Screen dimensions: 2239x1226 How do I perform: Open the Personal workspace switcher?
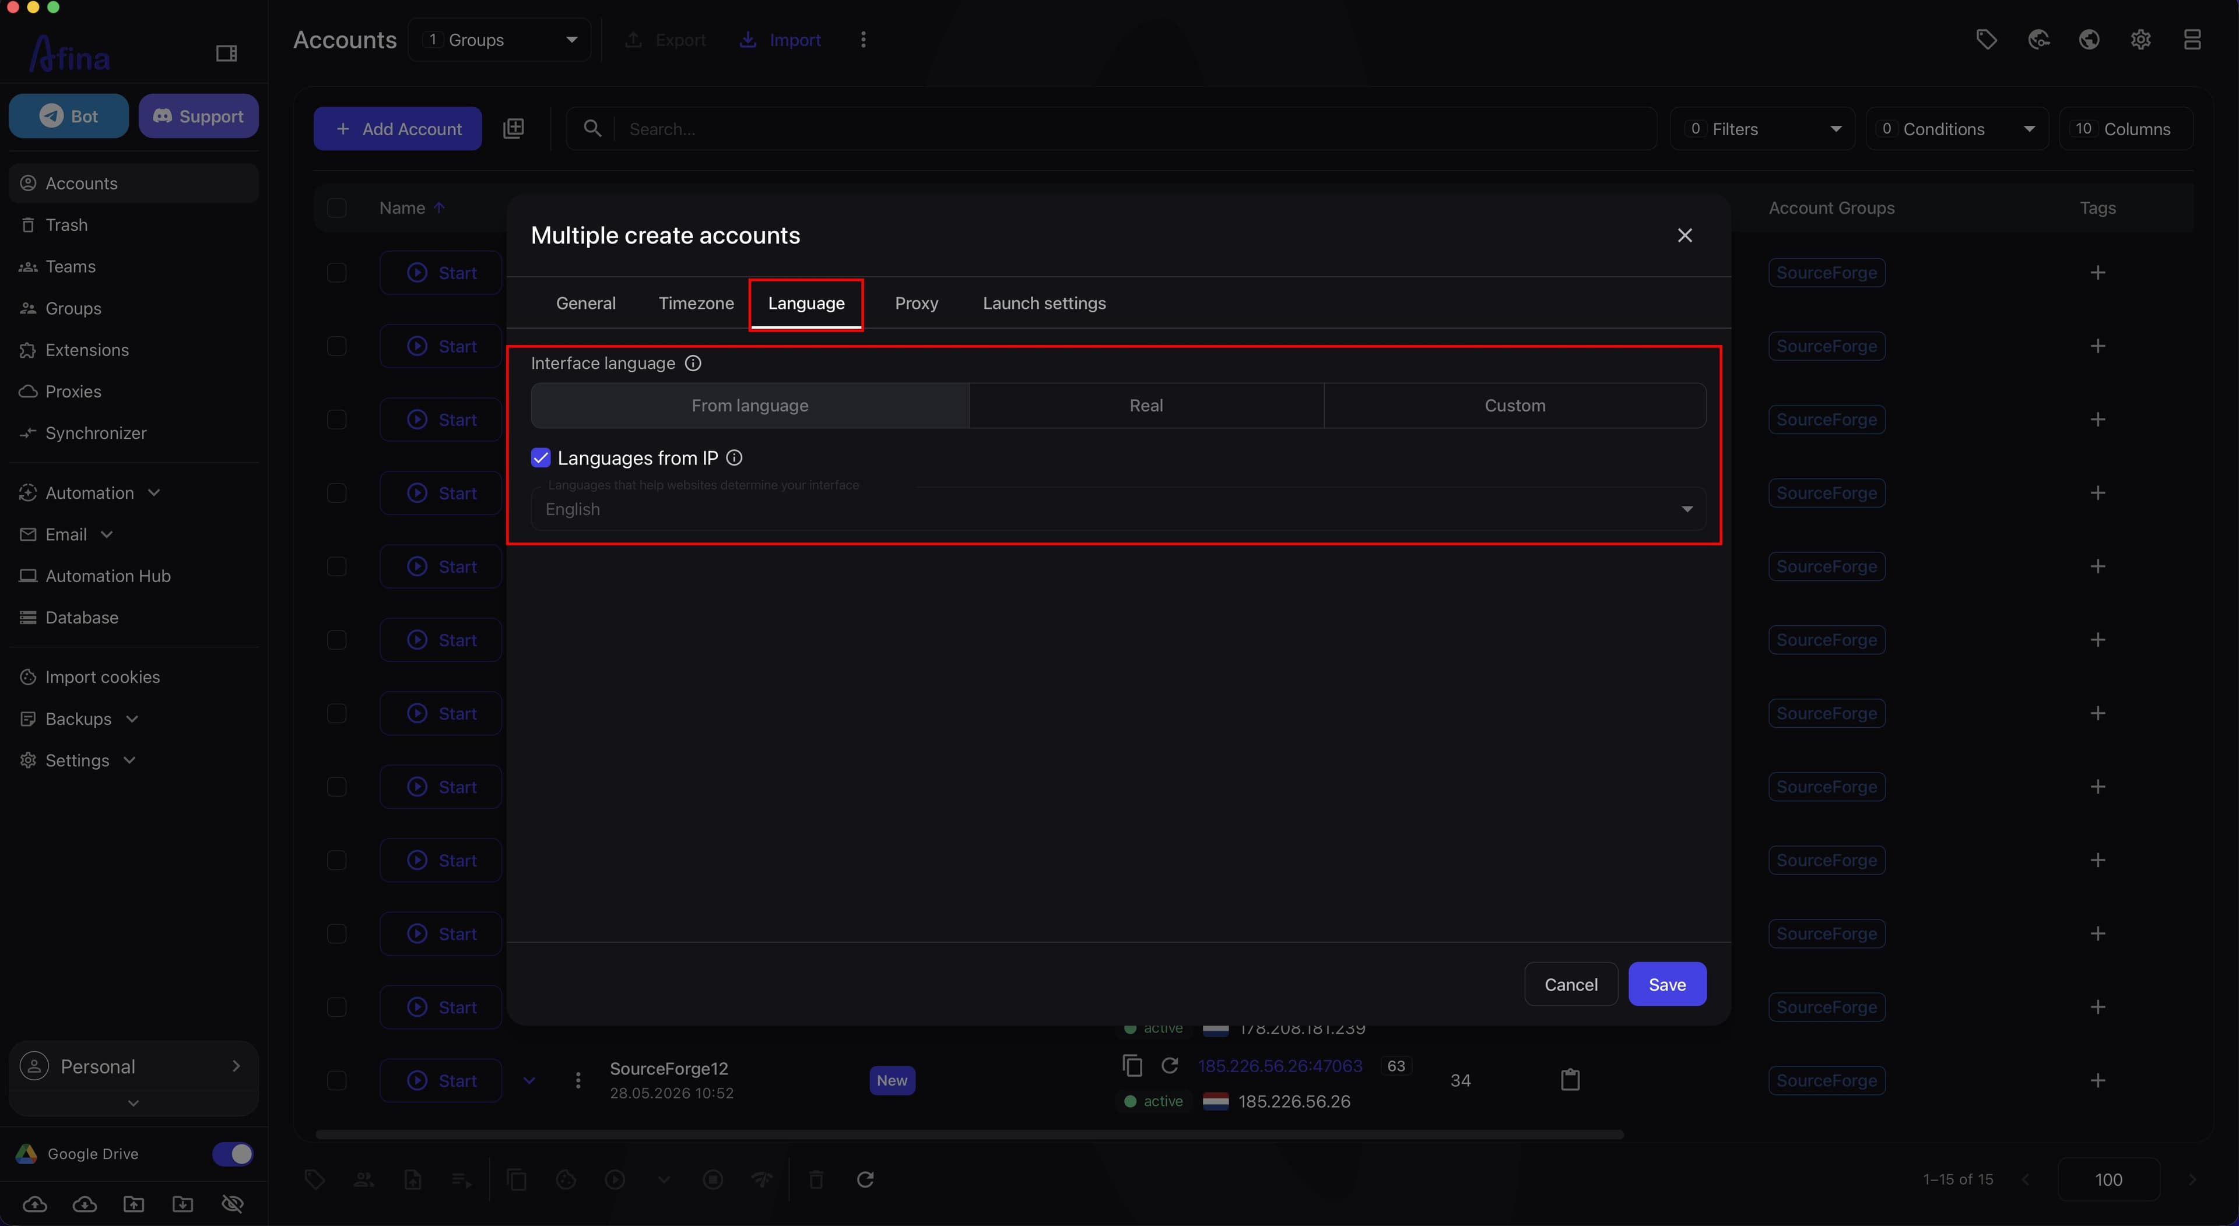134,1066
